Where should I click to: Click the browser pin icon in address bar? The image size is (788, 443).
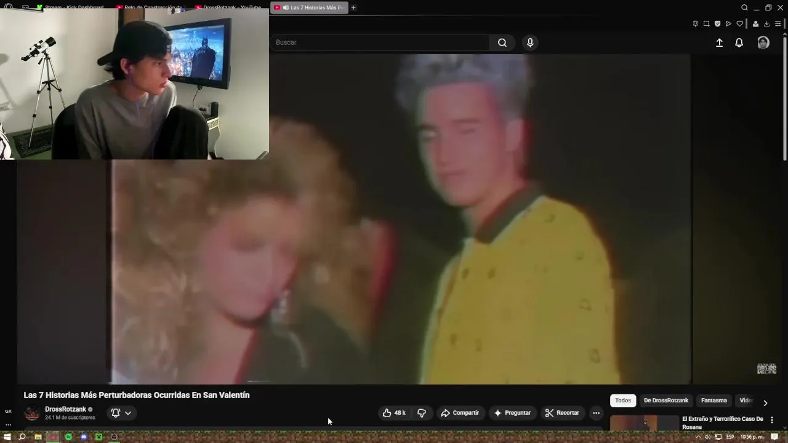pyautogui.click(x=695, y=24)
